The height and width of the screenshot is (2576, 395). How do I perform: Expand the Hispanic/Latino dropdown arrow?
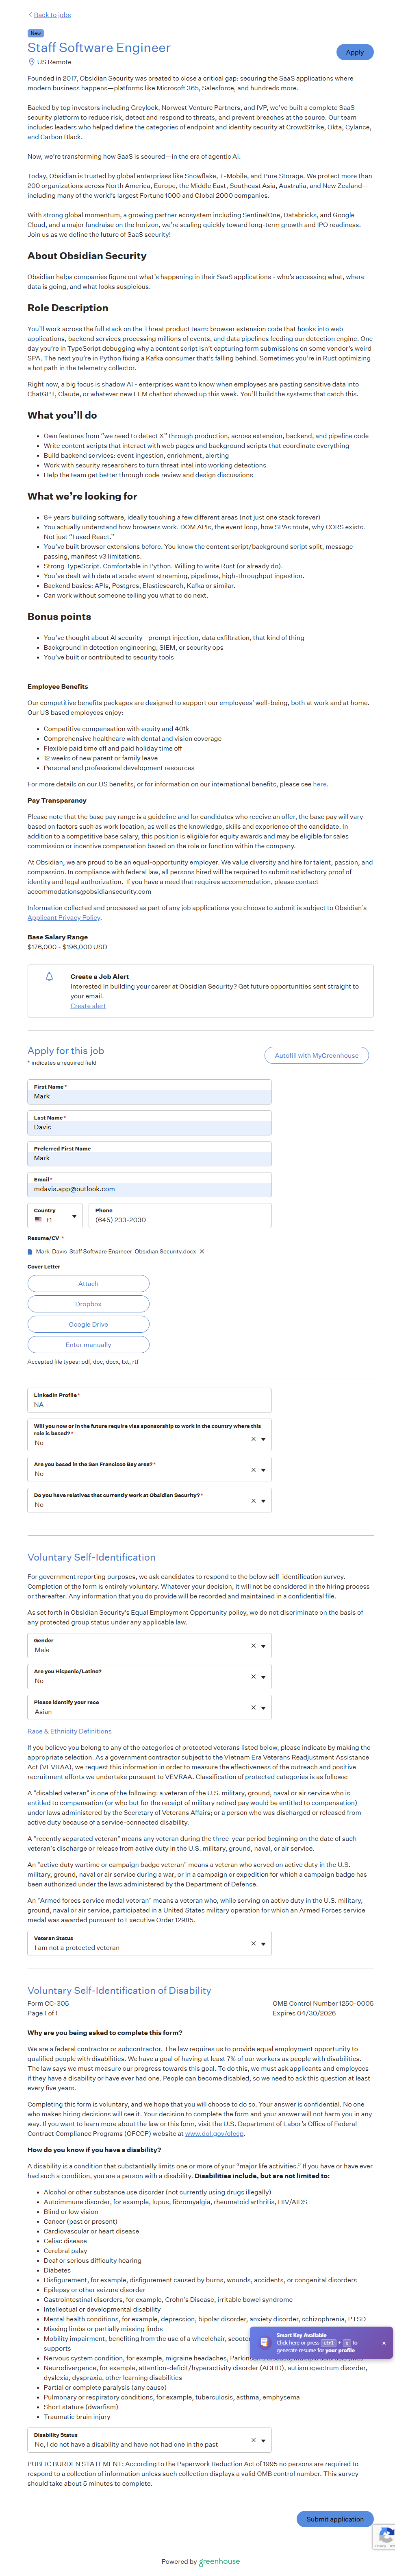tap(263, 1676)
